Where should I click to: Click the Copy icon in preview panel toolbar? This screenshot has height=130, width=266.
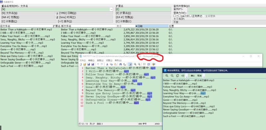point(178,76)
